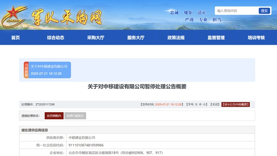Click 显示公告内容概要 button
The height and width of the screenshot is (156, 277).
(x=235, y=104)
